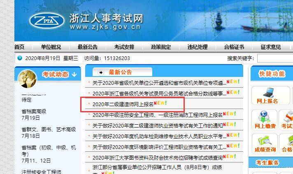293x174 pixels.
Task: Open the 成绩查询 folder icon
Action: [x=265, y=141]
